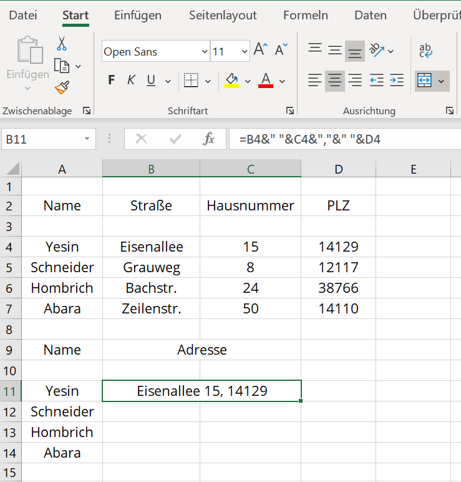
Task: Increase indent
Action: [397, 81]
